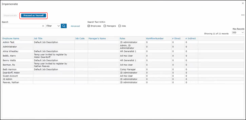The height and width of the screenshot is (120, 246).
Task: Clear search text with the X icon
Action: point(43,26)
